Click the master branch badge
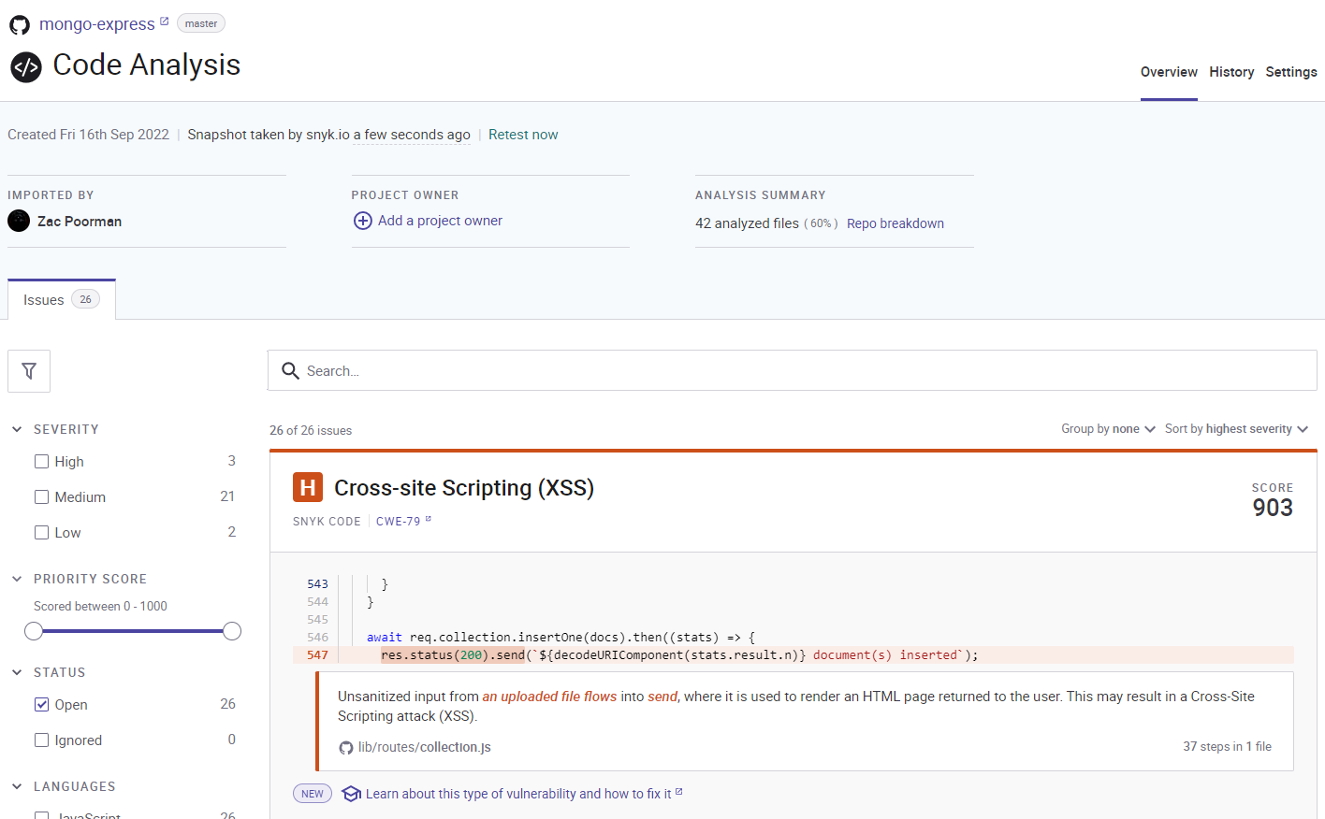 [x=201, y=23]
